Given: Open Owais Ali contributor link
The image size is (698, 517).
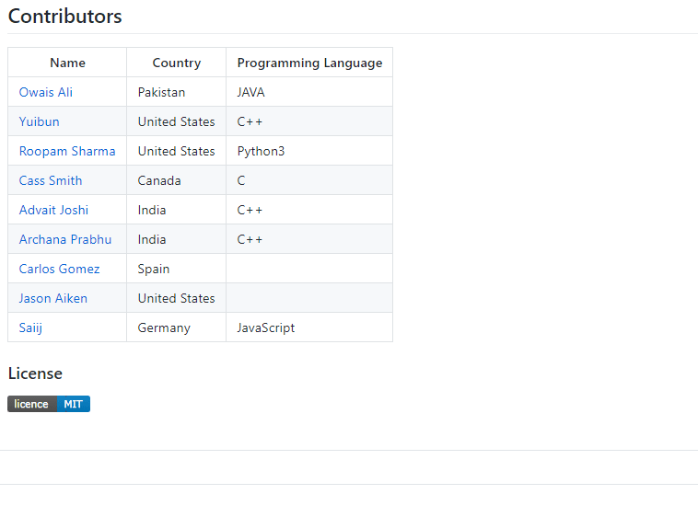Looking at the screenshot, I should [x=45, y=92].
